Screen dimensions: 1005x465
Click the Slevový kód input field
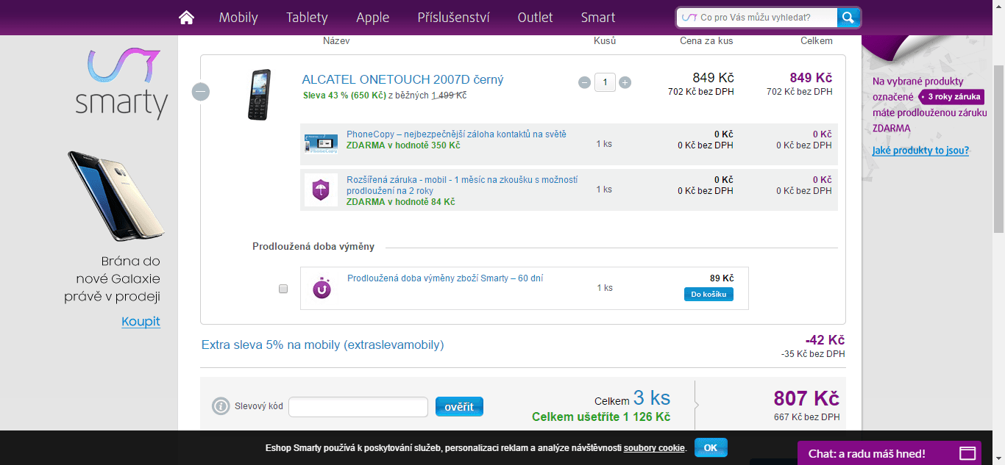pyautogui.click(x=358, y=406)
